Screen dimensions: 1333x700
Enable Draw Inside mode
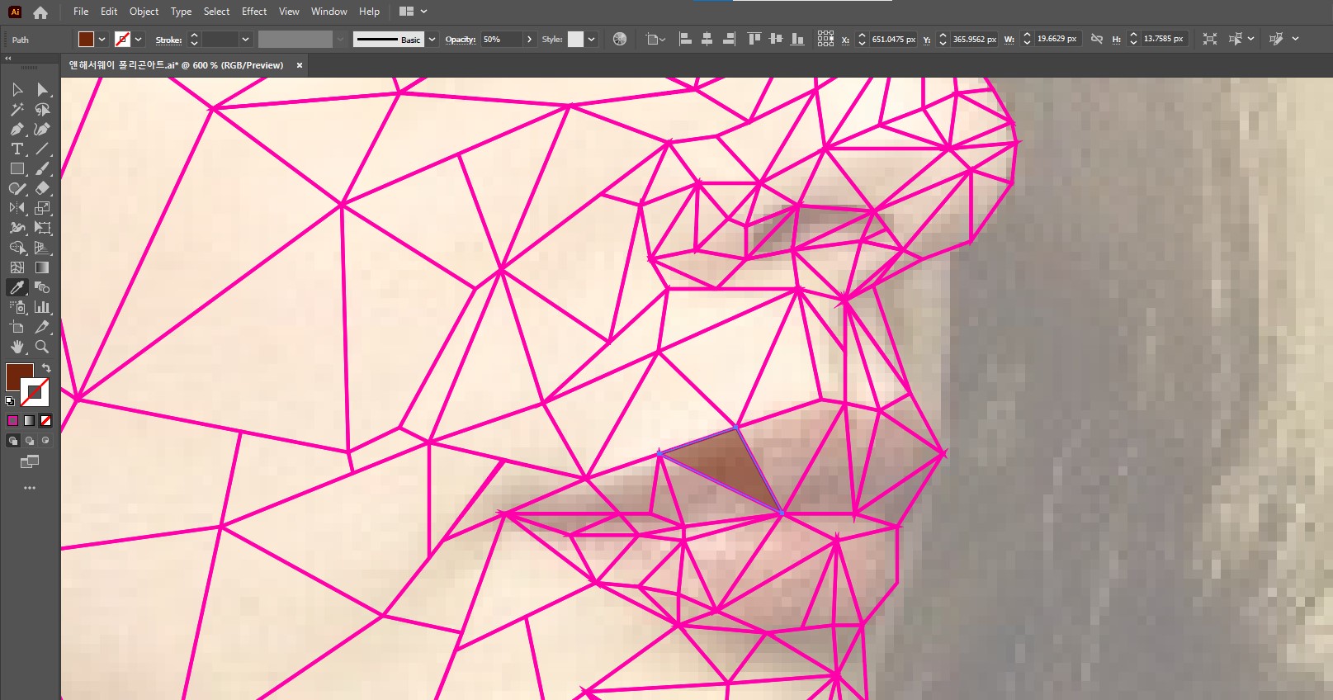[x=46, y=441]
